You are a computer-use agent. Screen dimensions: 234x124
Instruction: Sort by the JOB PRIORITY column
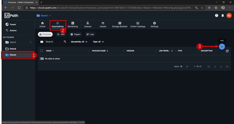[166, 51]
